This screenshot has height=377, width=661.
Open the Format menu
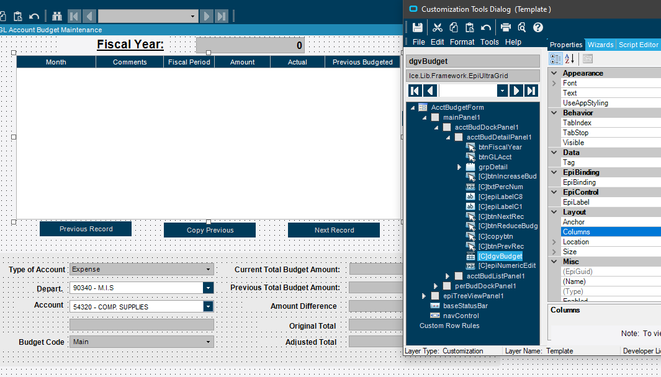coord(462,42)
